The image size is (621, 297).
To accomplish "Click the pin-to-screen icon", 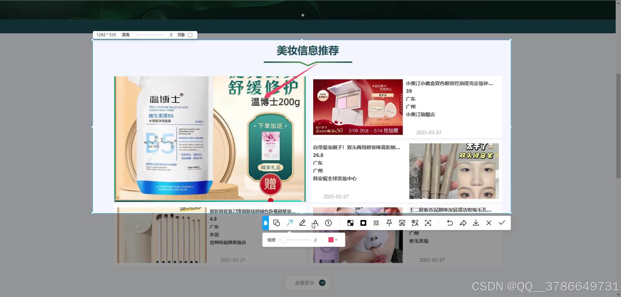I will point(389,223).
